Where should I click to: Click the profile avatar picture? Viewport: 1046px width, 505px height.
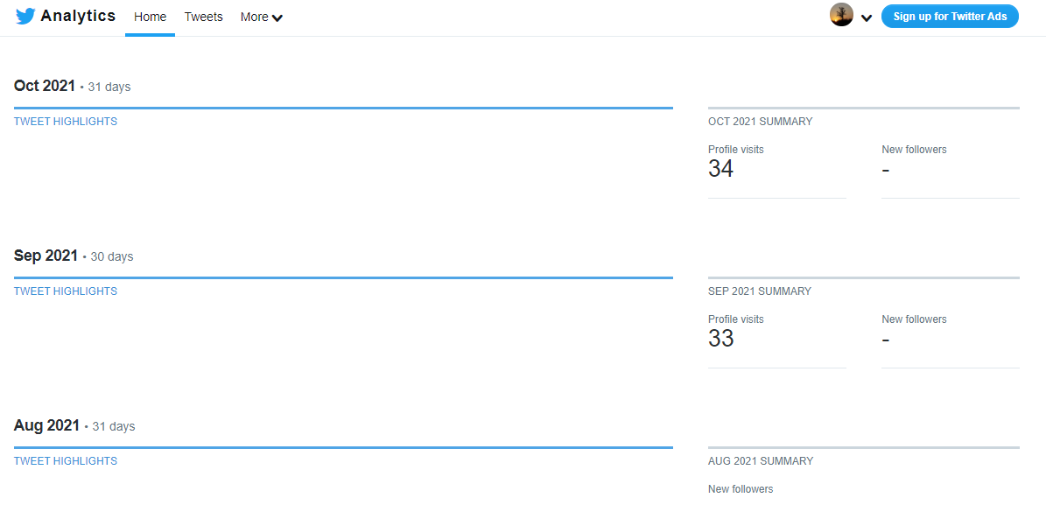(841, 16)
